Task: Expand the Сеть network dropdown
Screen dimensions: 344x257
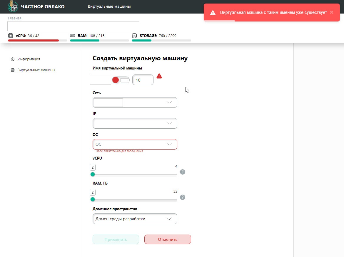Action: tap(169, 102)
